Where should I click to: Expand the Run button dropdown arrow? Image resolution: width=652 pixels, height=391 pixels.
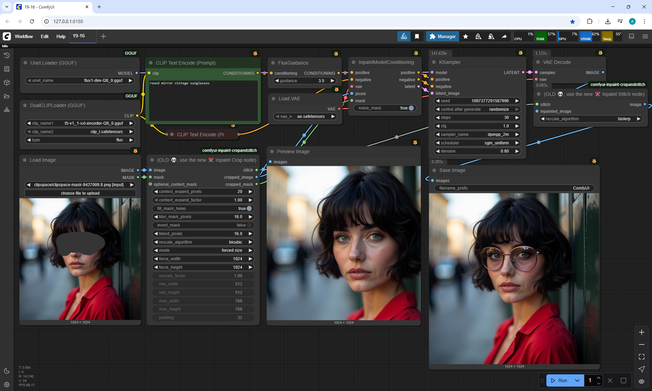[577, 380]
